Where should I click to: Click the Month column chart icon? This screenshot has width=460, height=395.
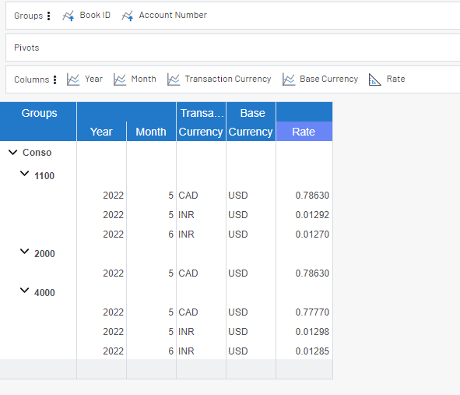(120, 79)
